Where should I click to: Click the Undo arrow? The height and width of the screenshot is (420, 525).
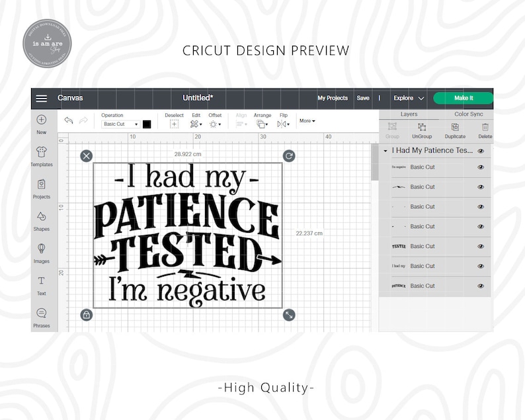[69, 120]
